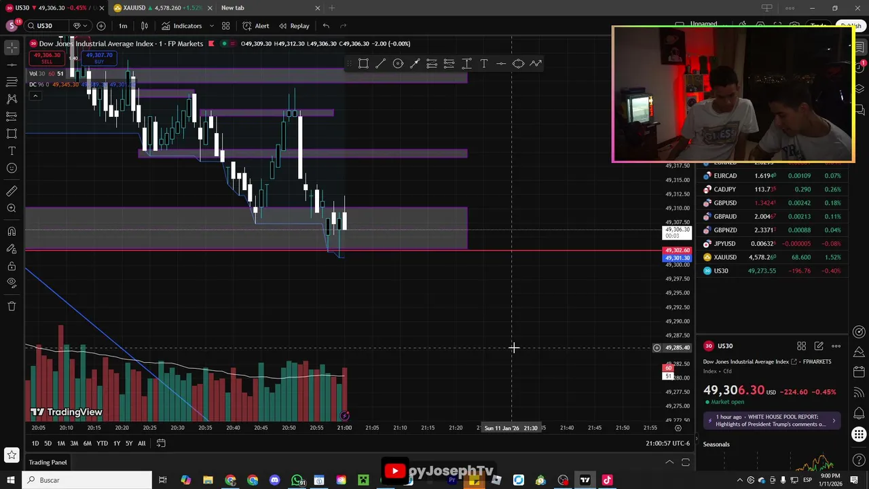Collapse the indicator legend with chevron
This screenshot has height=489, width=869.
[35, 96]
